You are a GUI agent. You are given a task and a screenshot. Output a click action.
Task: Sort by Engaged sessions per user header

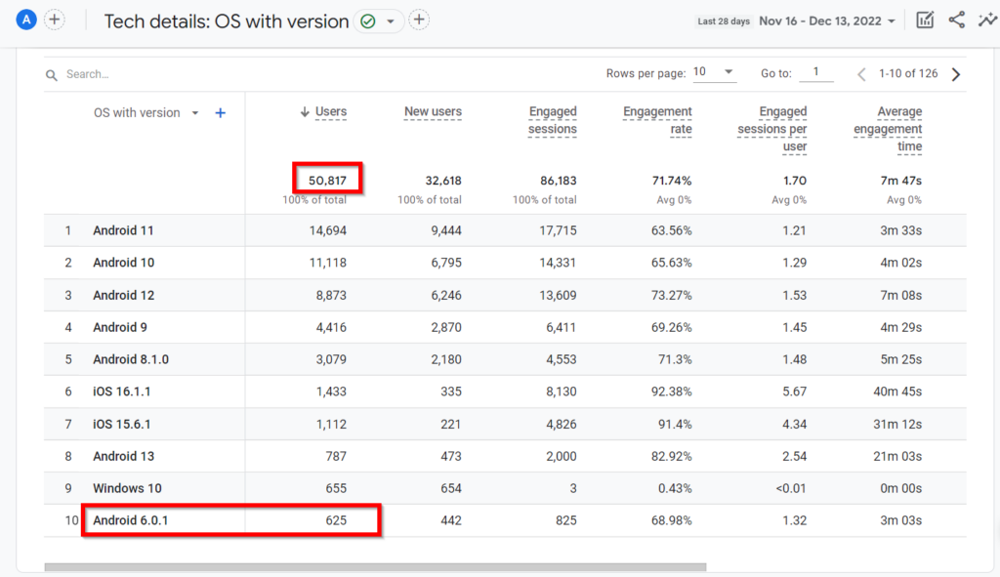(x=772, y=130)
